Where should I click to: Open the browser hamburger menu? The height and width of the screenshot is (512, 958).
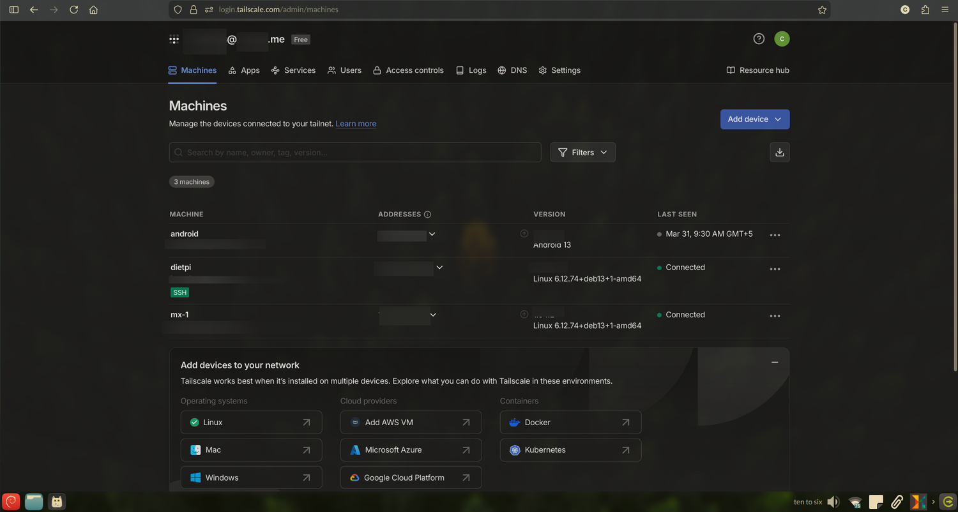945,10
